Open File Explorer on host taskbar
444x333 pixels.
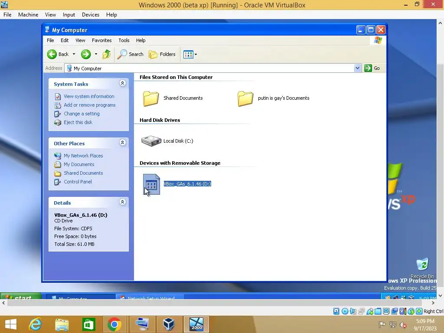pos(62,324)
